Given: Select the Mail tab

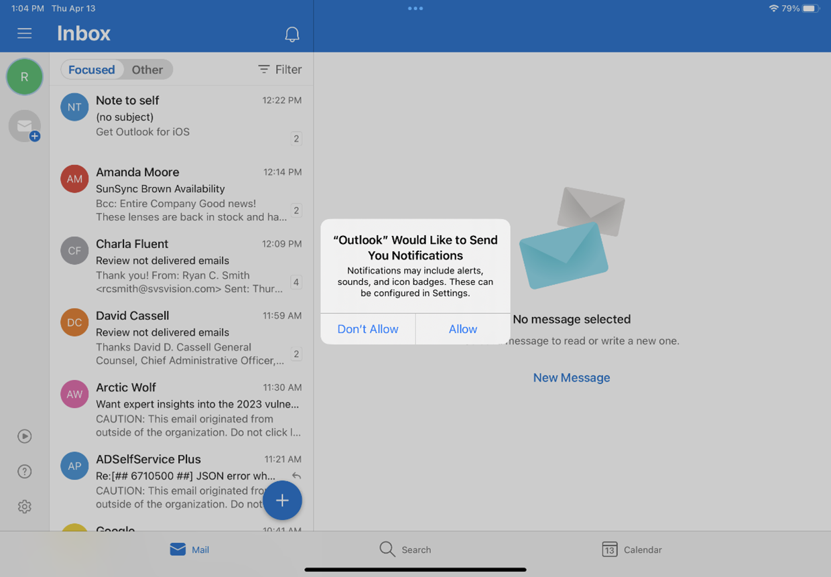Looking at the screenshot, I should (x=190, y=550).
